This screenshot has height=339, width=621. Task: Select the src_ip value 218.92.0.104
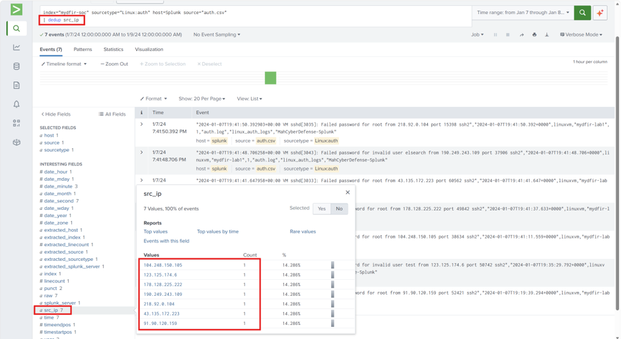(159, 304)
